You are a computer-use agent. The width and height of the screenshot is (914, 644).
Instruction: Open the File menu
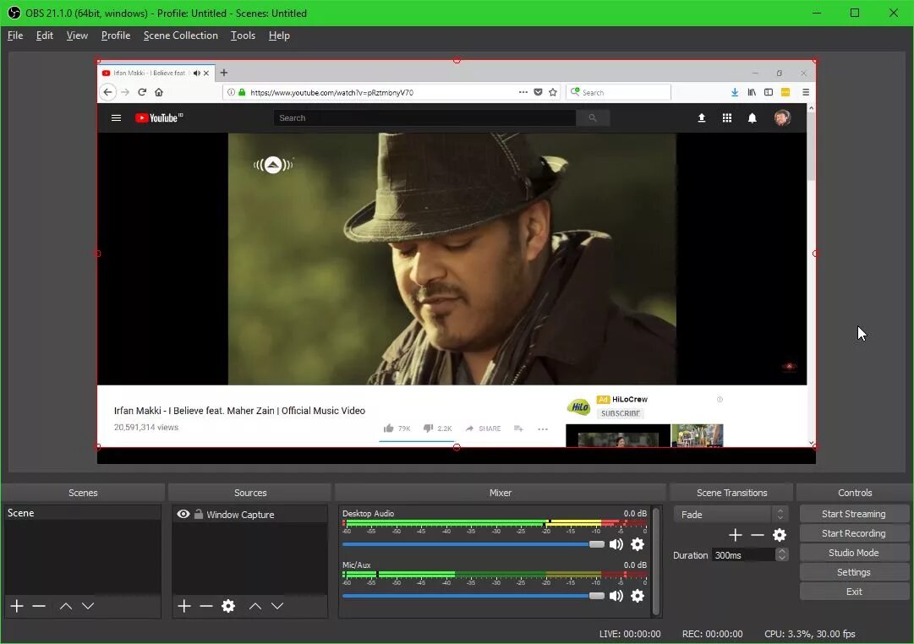pyautogui.click(x=15, y=35)
